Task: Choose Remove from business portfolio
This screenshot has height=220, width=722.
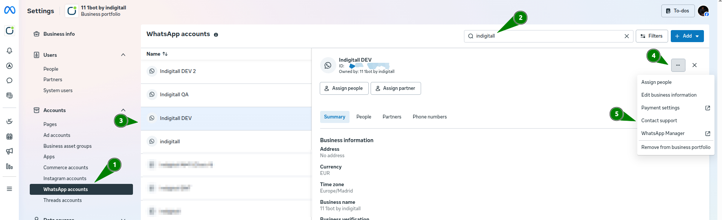Action: [676, 147]
